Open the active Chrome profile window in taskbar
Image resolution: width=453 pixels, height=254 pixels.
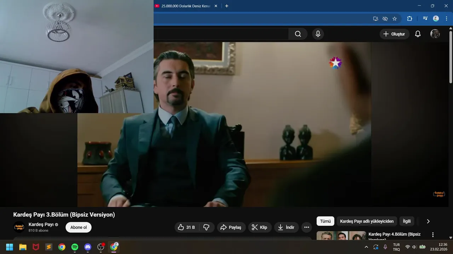click(x=114, y=247)
